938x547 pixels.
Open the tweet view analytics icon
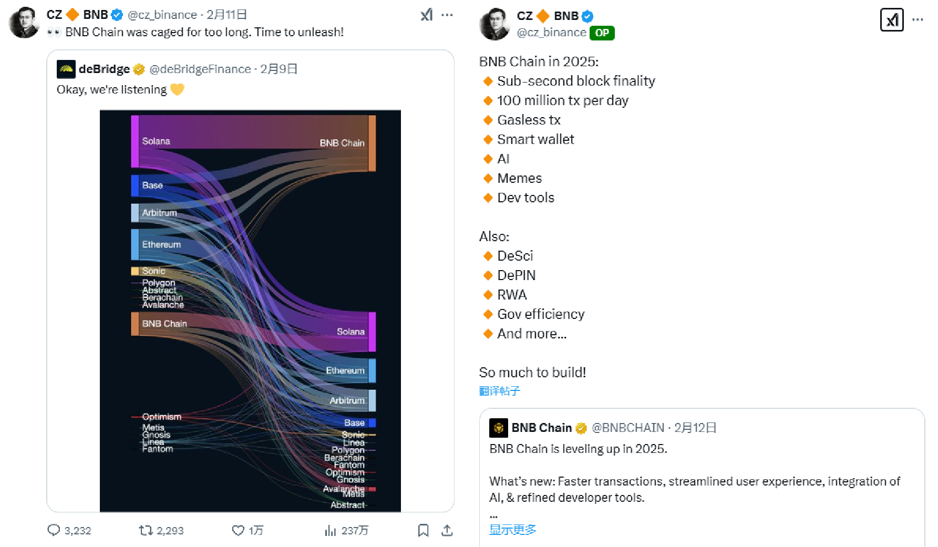tap(330, 531)
